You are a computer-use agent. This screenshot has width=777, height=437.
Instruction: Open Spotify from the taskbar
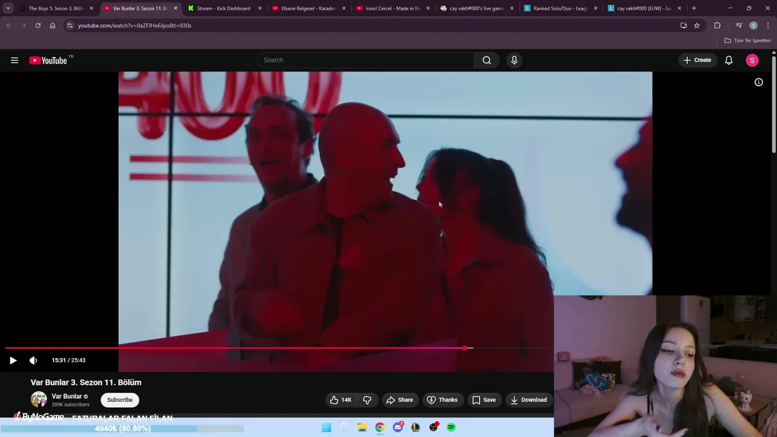451,427
